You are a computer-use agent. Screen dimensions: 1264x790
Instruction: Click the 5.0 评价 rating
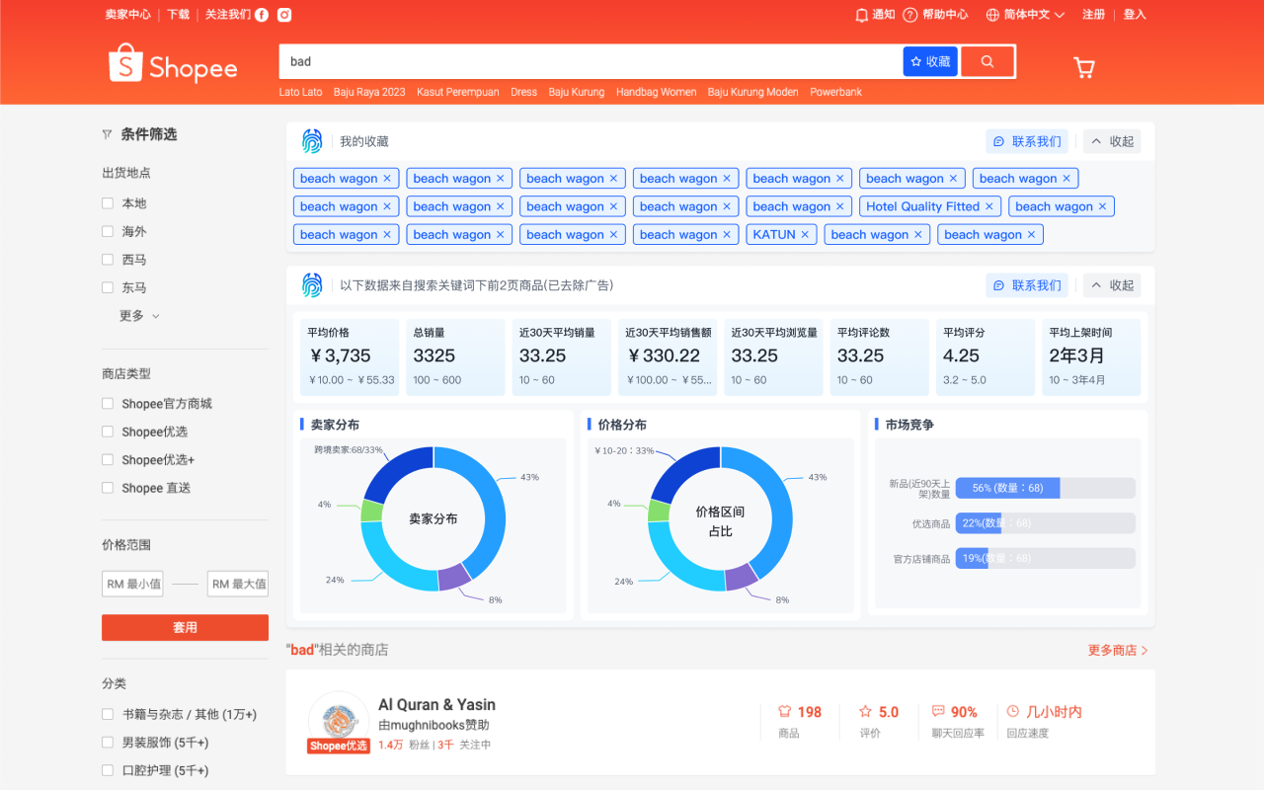tap(879, 721)
